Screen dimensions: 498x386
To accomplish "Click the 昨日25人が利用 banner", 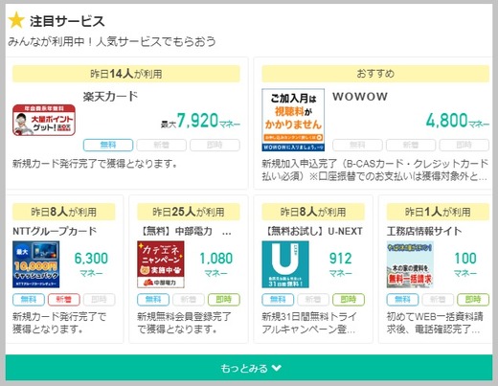I will 189,212.
